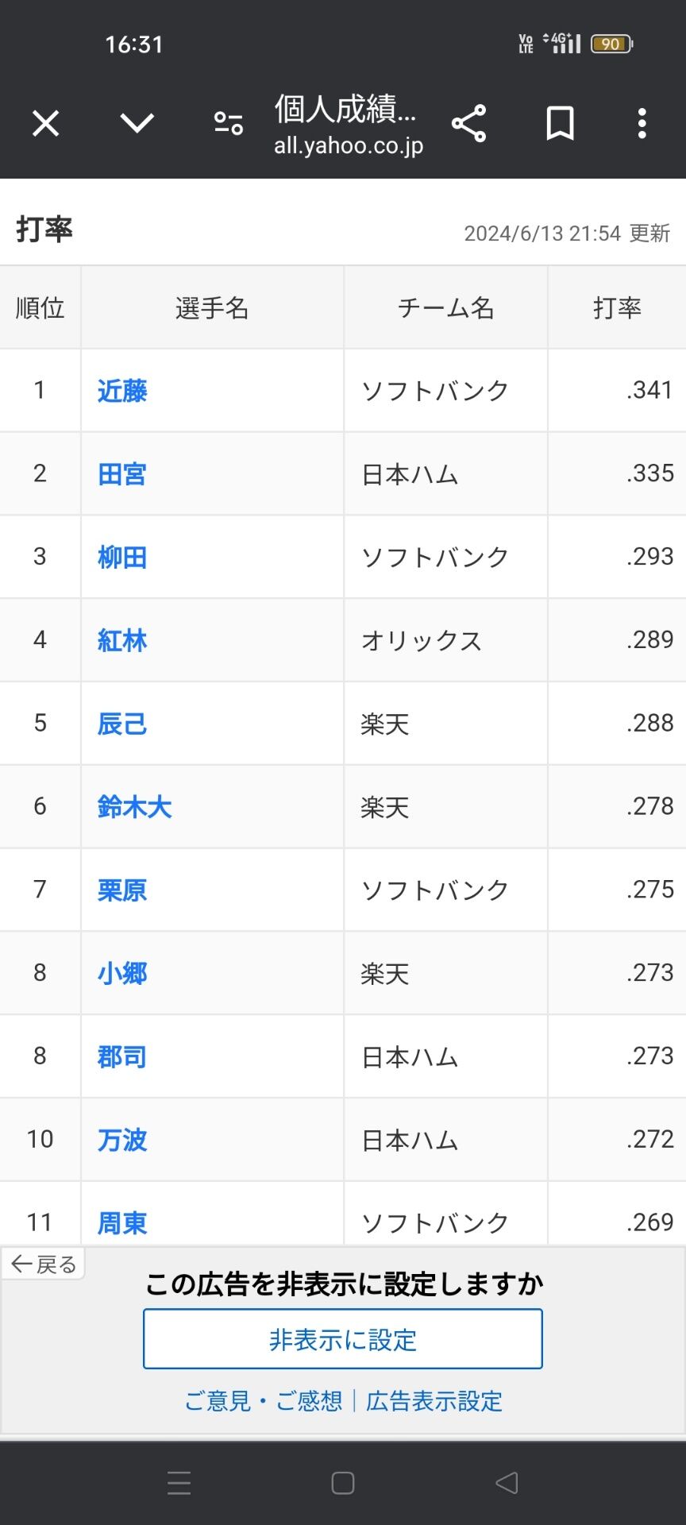Open 広告表示設定 link
This screenshot has width=686, height=1525.
[x=434, y=1401]
